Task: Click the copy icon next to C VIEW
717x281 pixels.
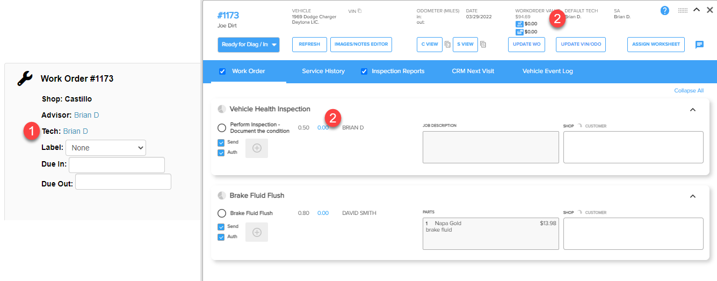Action: click(x=447, y=45)
